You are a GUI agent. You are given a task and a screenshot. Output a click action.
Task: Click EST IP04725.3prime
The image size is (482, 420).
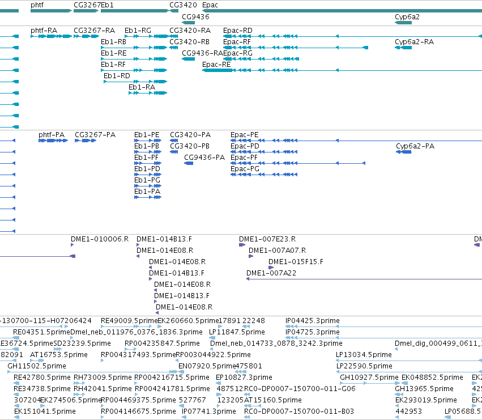click(383, 338)
